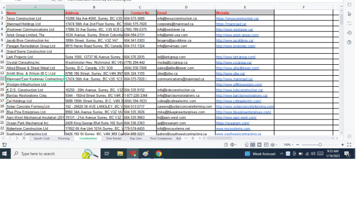Image resolution: width=357 pixels, height=201 pixels.
Task: Open the Week forecast weather widget
Action: click(x=260, y=154)
